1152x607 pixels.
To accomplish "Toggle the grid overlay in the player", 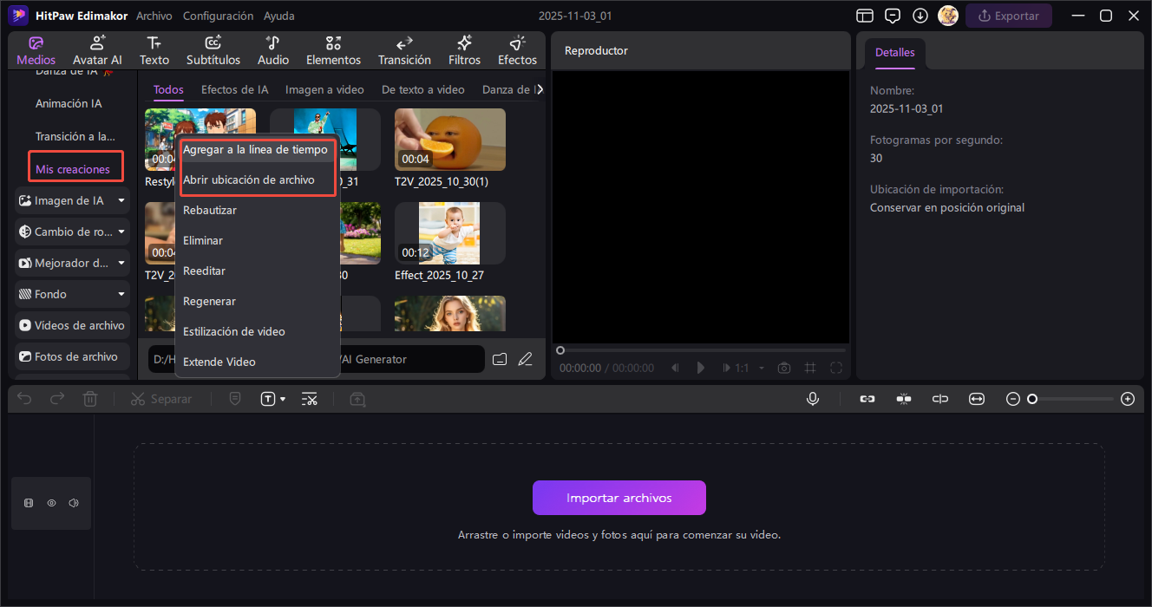I will (810, 368).
